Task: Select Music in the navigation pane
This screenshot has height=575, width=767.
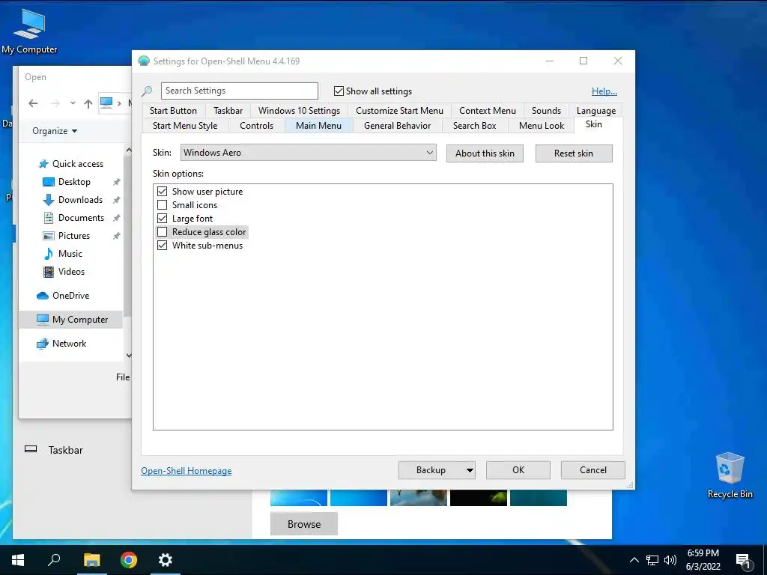Action: [x=63, y=254]
